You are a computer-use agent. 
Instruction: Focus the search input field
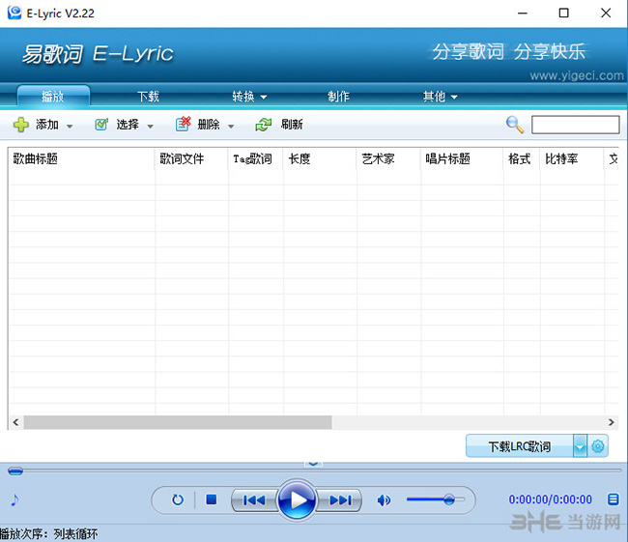point(575,125)
